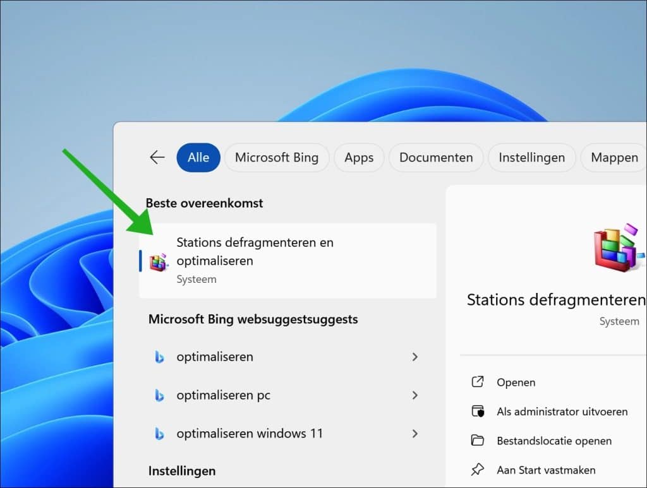Expand the optimaliseren pc suggestion chevron
Image resolution: width=647 pixels, height=488 pixels.
(x=415, y=395)
